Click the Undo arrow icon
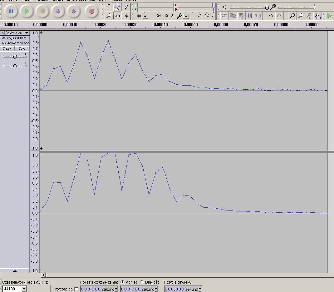Screen dimensions: 334x292 click(271, 15)
